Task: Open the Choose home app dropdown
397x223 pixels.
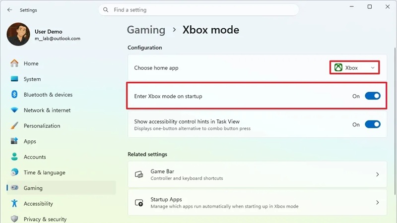Action: 354,67
